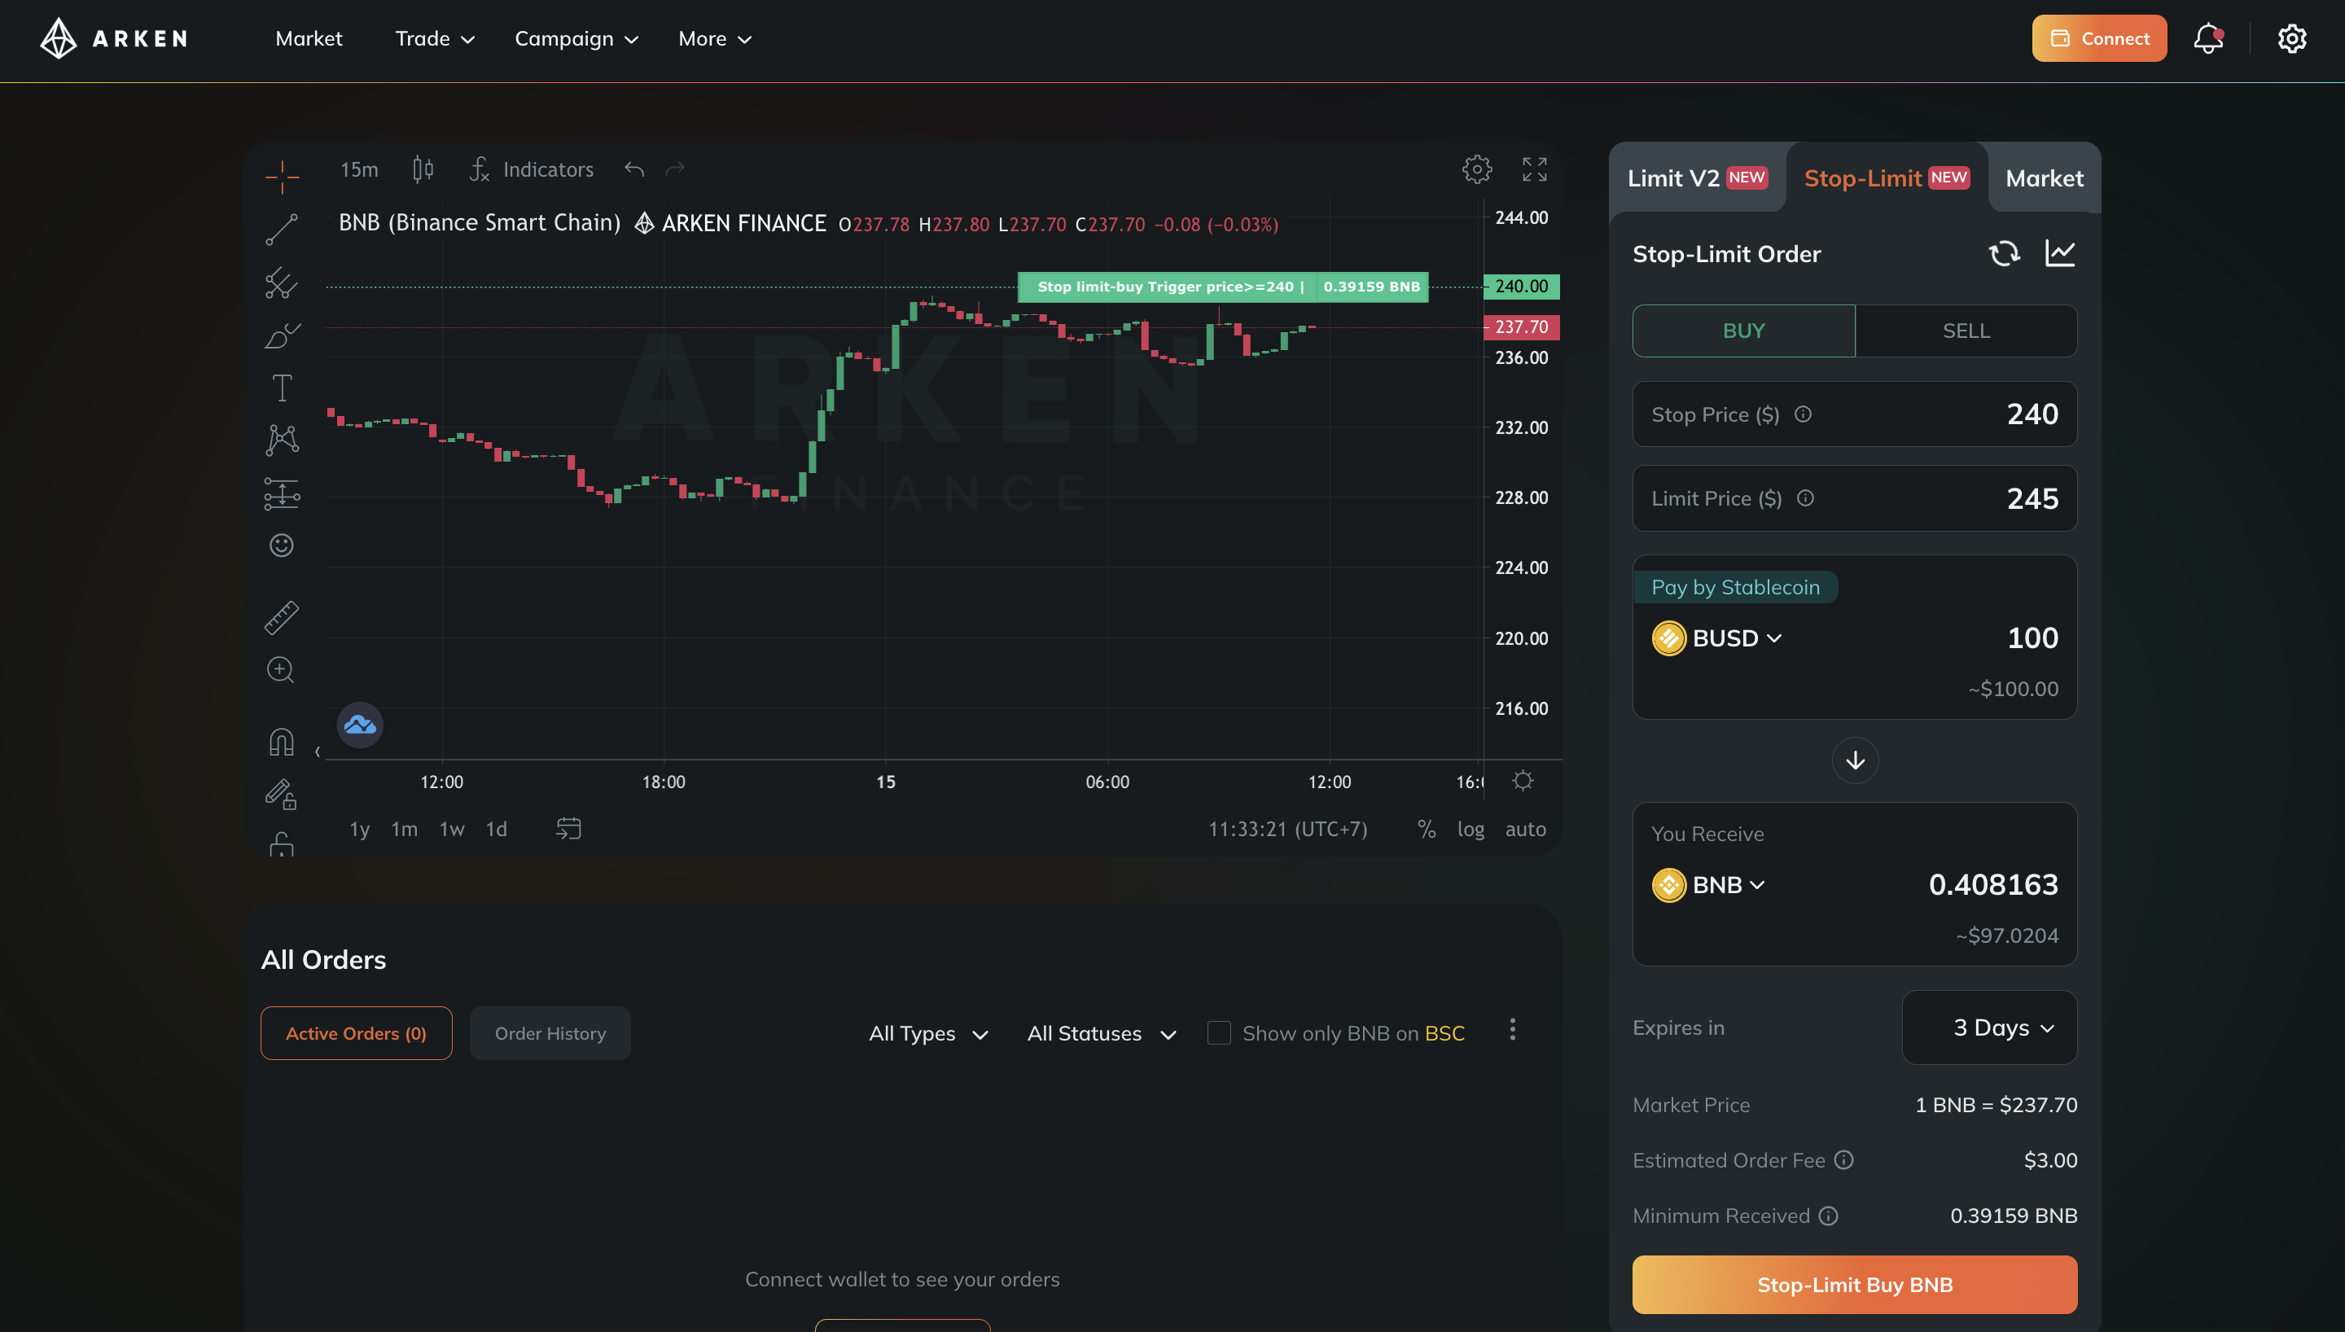Edit the Limit Price field

tap(1854, 498)
